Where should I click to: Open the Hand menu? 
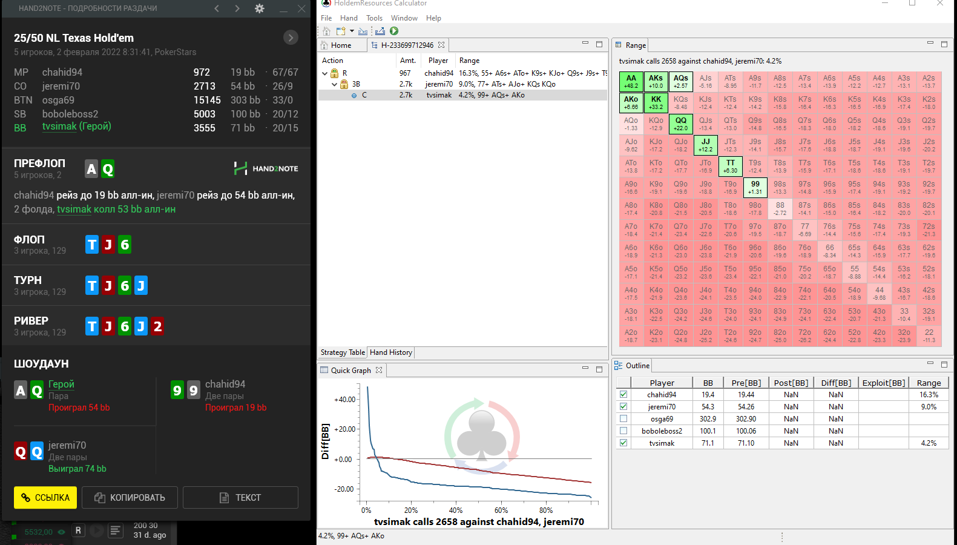pos(349,18)
